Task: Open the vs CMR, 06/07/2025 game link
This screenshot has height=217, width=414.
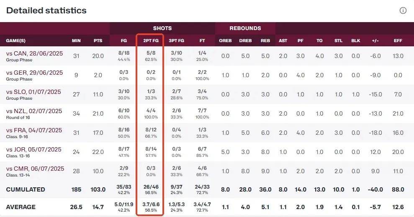Action: [35, 169]
